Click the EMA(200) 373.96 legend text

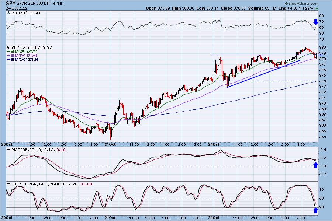click(x=25, y=59)
